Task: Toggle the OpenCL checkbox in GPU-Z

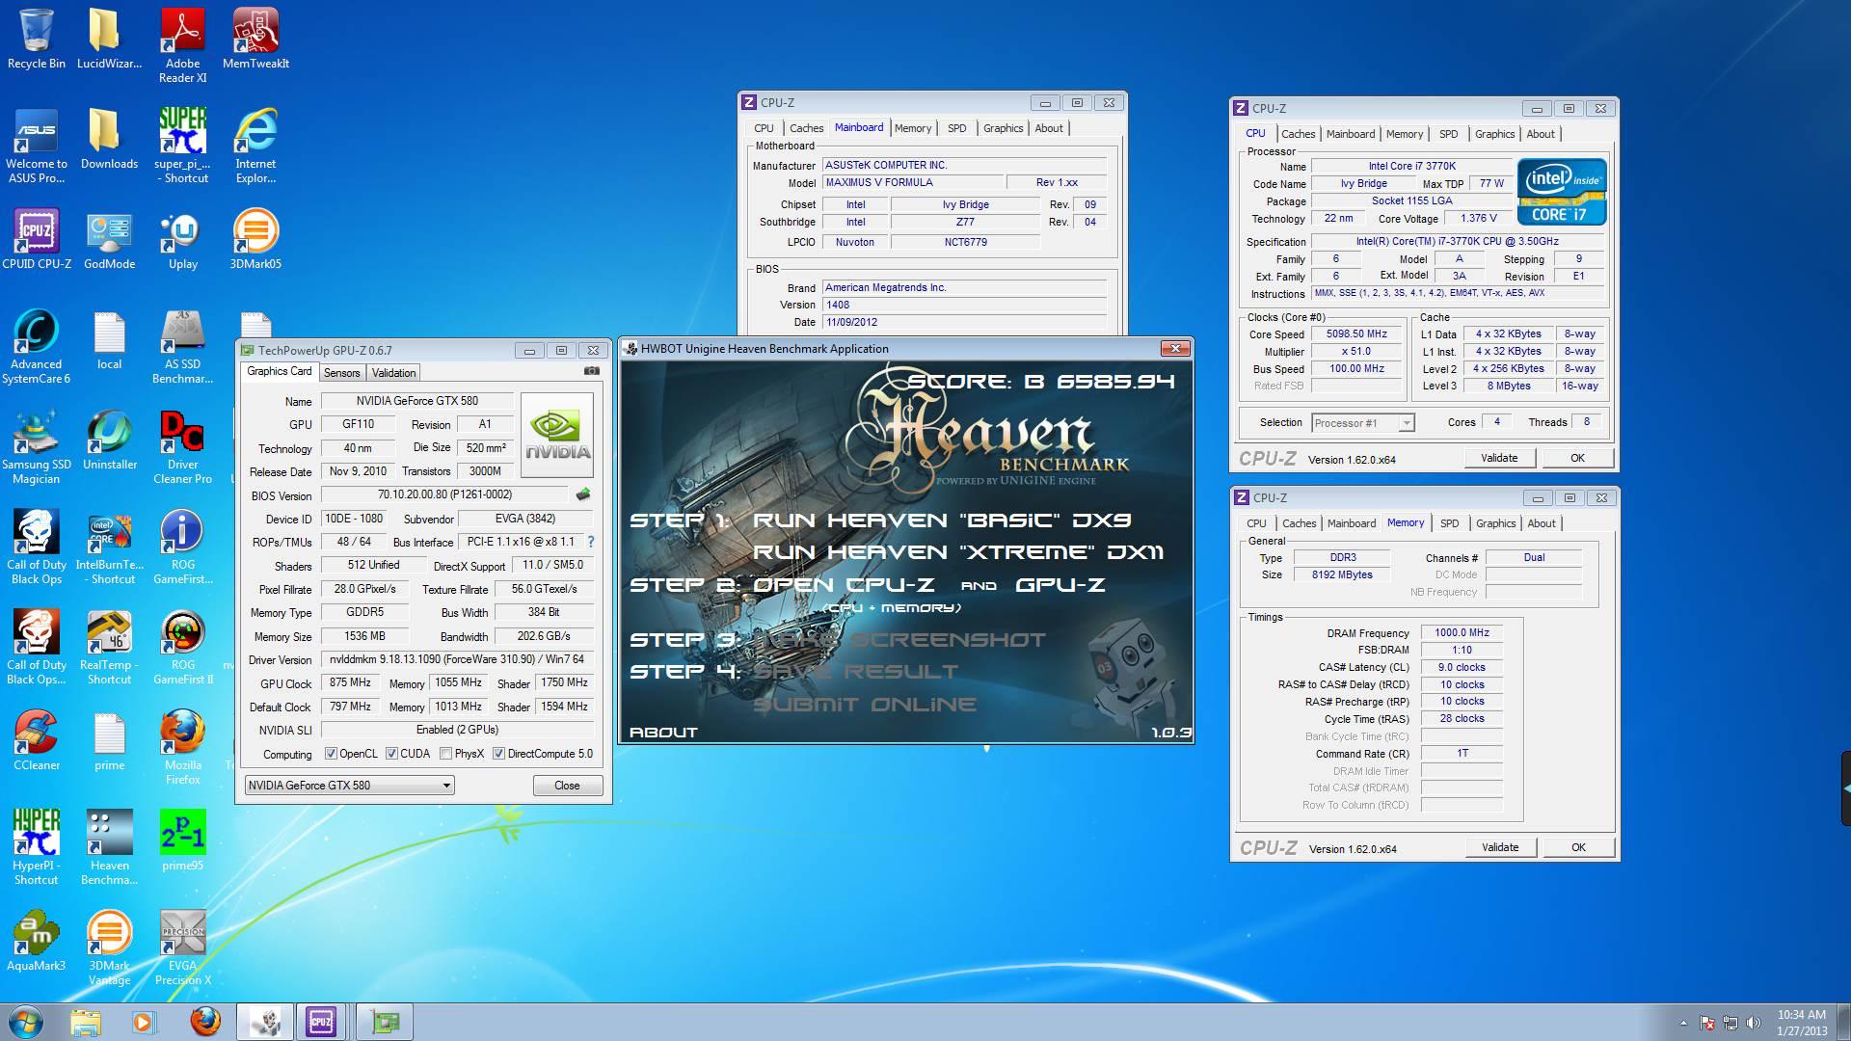Action: point(331,754)
